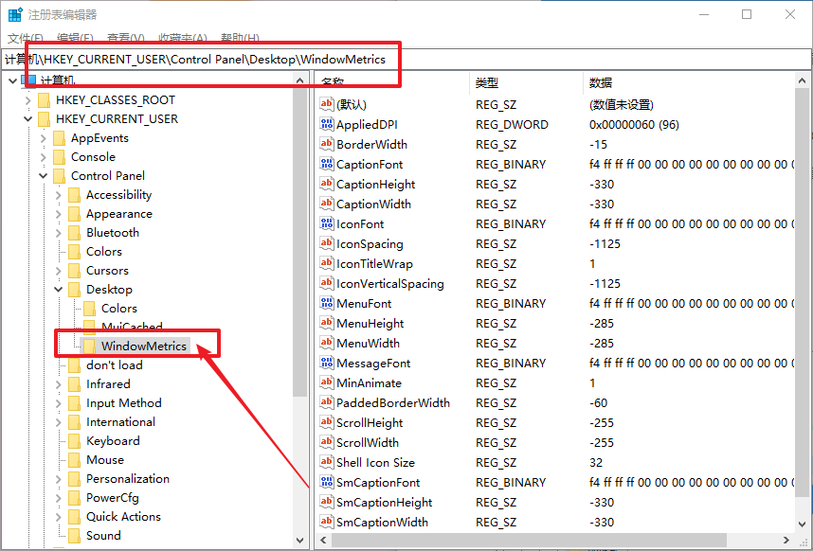The image size is (813, 551).
Task: Click the computer icon at tree root
Action: [29, 81]
